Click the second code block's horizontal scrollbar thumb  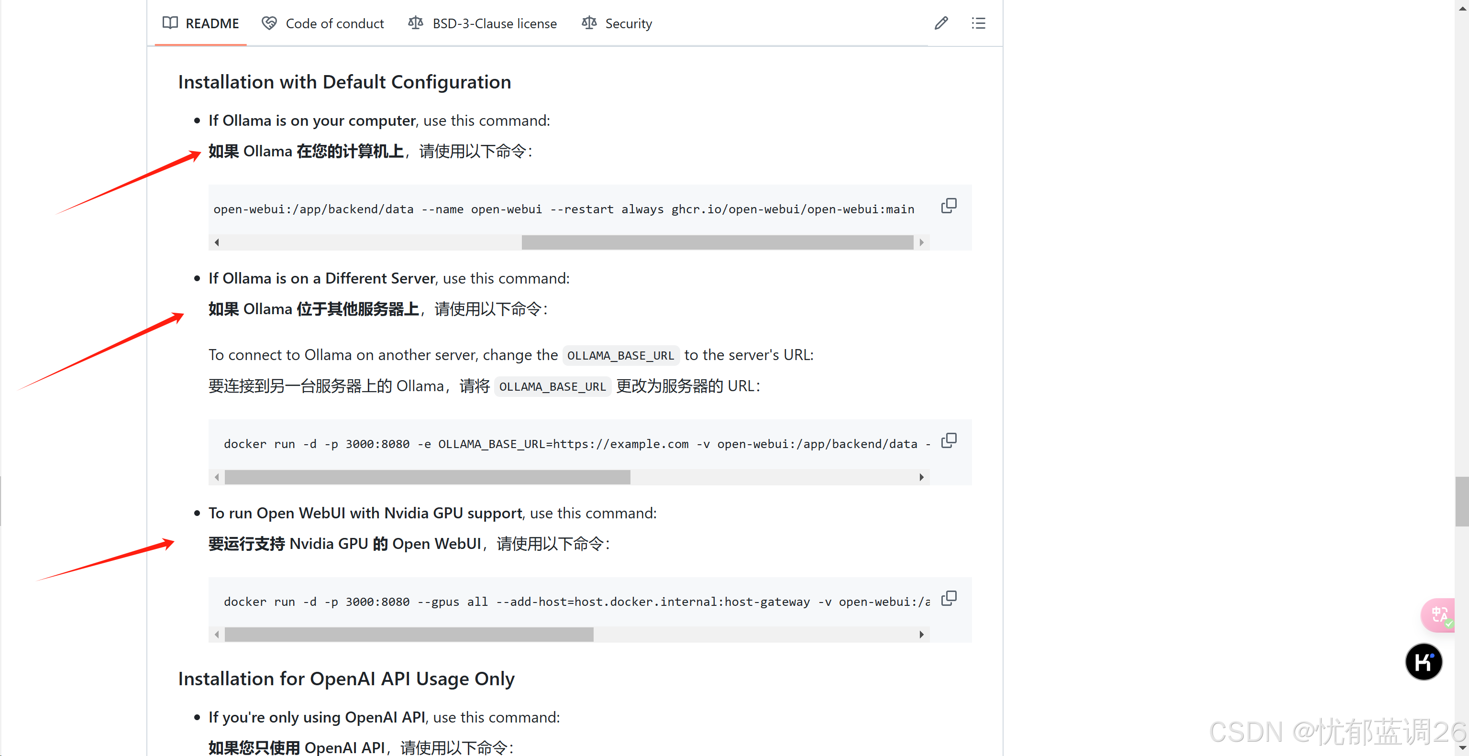tap(427, 477)
